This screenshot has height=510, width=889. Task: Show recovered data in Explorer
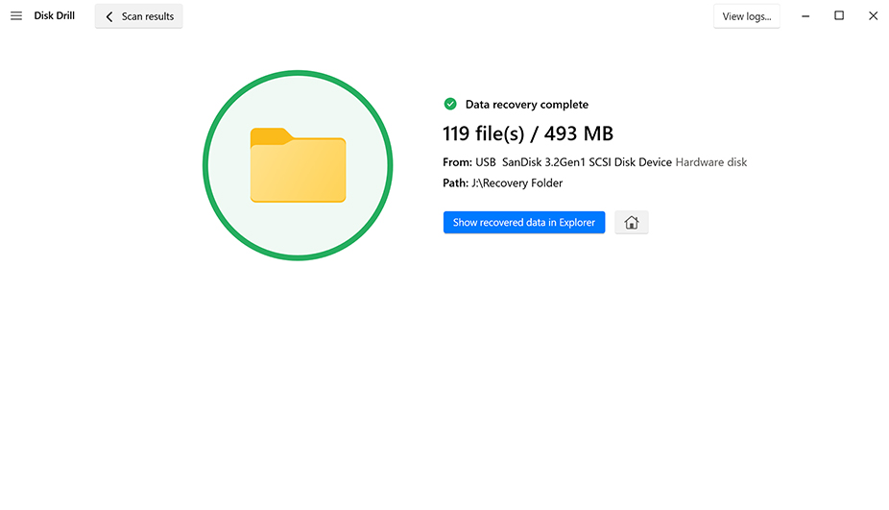pos(523,223)
